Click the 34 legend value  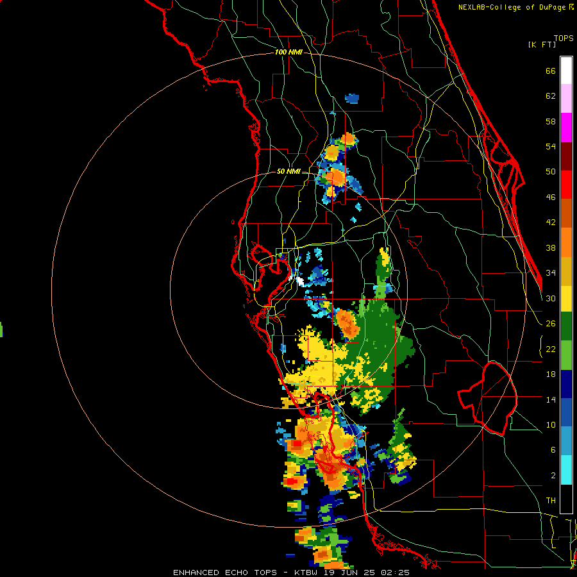551,273
